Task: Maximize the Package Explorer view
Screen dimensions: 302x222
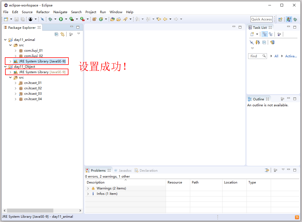Action: pos(78,27)
